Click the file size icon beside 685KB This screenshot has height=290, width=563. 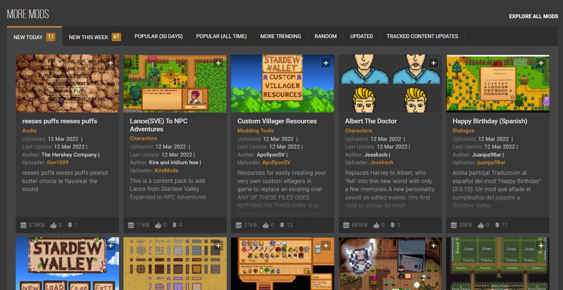click(346, 225)
